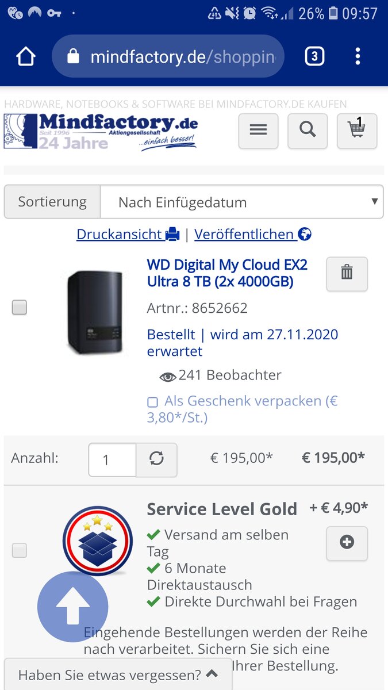Open the shopping cart icon

point(357,131)
